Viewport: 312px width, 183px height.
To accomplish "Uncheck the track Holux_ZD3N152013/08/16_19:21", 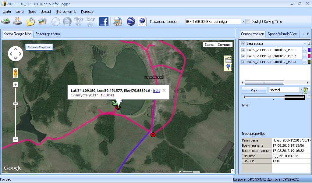I will pos(243,50).
